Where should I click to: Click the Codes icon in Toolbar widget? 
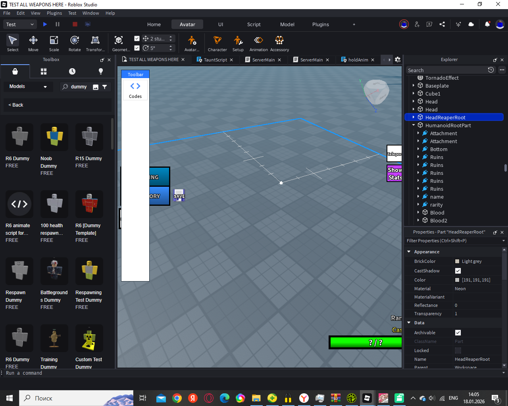pos(135,90)
